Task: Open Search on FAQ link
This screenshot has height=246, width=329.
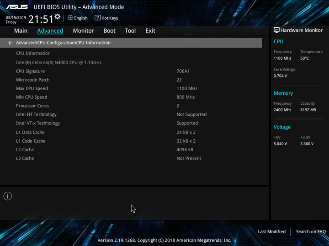Action: [x=311, y=231]
